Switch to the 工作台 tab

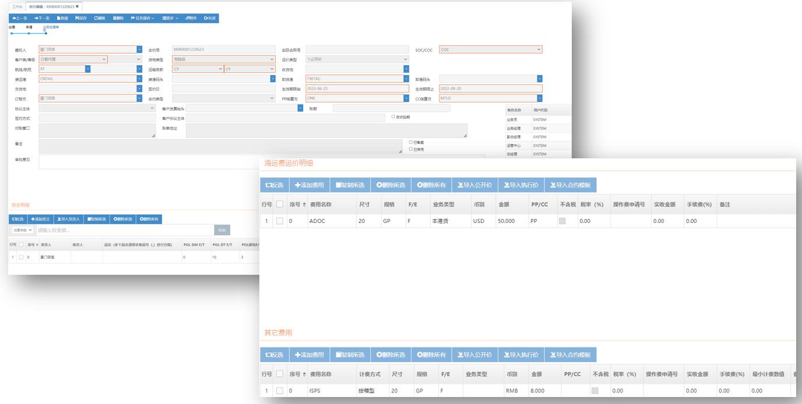pyautogui.click(x=17, y=6)
